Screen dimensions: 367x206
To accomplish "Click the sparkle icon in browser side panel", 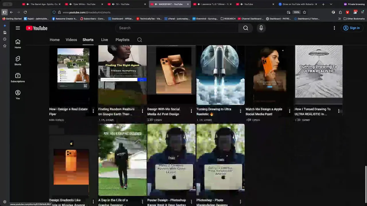I will (x=5, y=26).
